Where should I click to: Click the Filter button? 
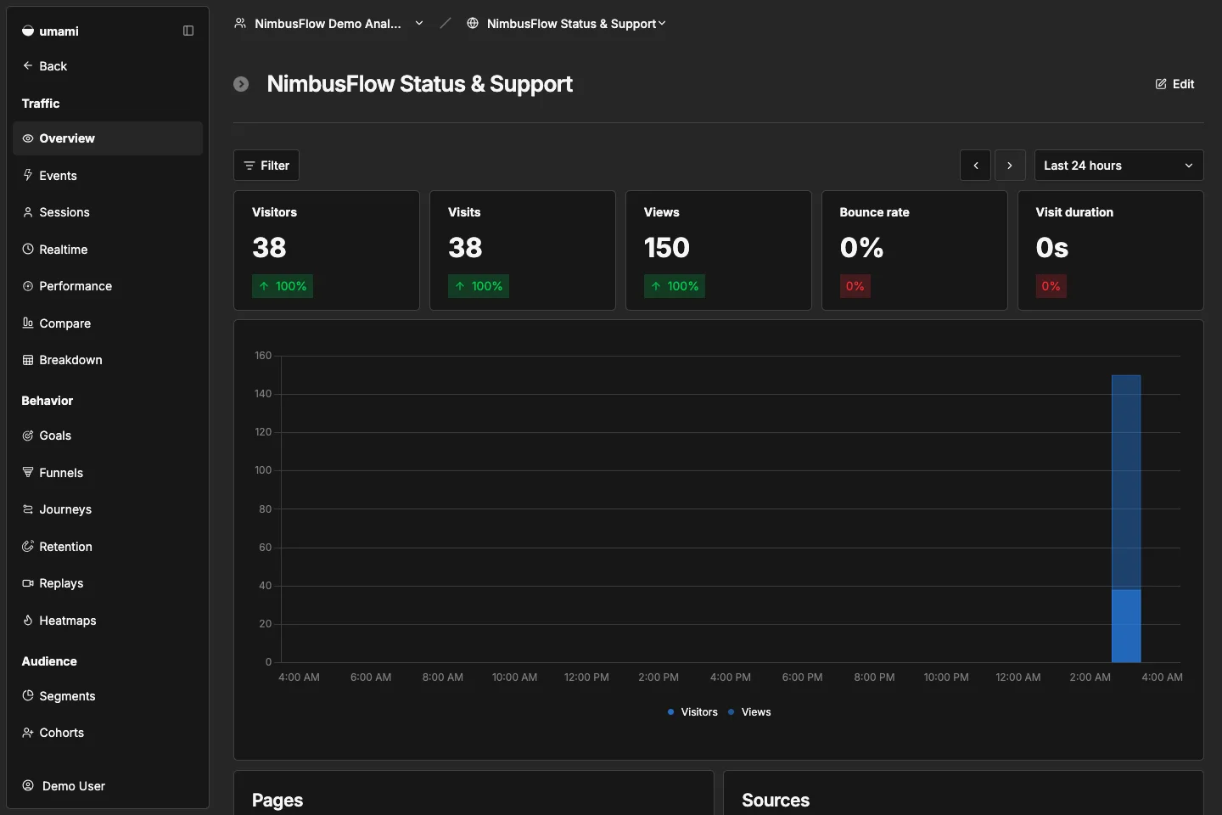tap(266, 166)
